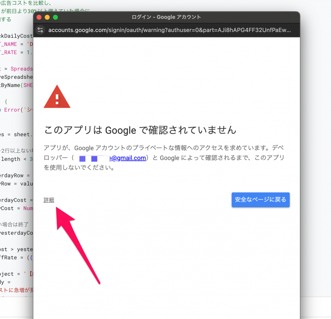
Task: Close the Google login window with red button
Action: 39,17
